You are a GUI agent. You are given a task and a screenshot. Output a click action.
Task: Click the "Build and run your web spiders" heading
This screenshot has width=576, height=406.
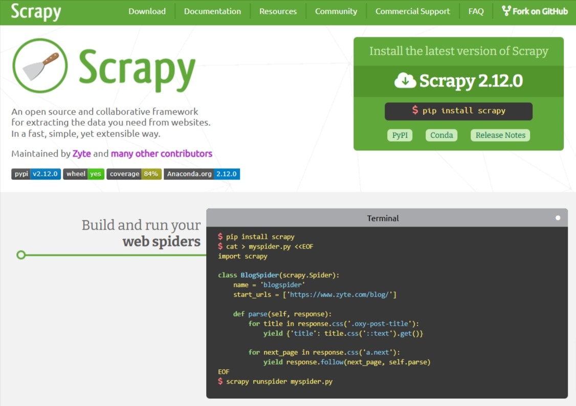tap(141, 233)
